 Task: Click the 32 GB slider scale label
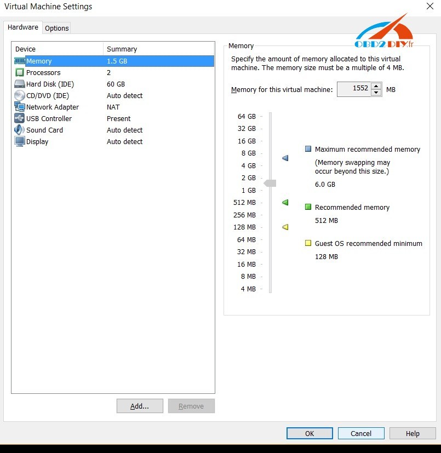[247, 129]
